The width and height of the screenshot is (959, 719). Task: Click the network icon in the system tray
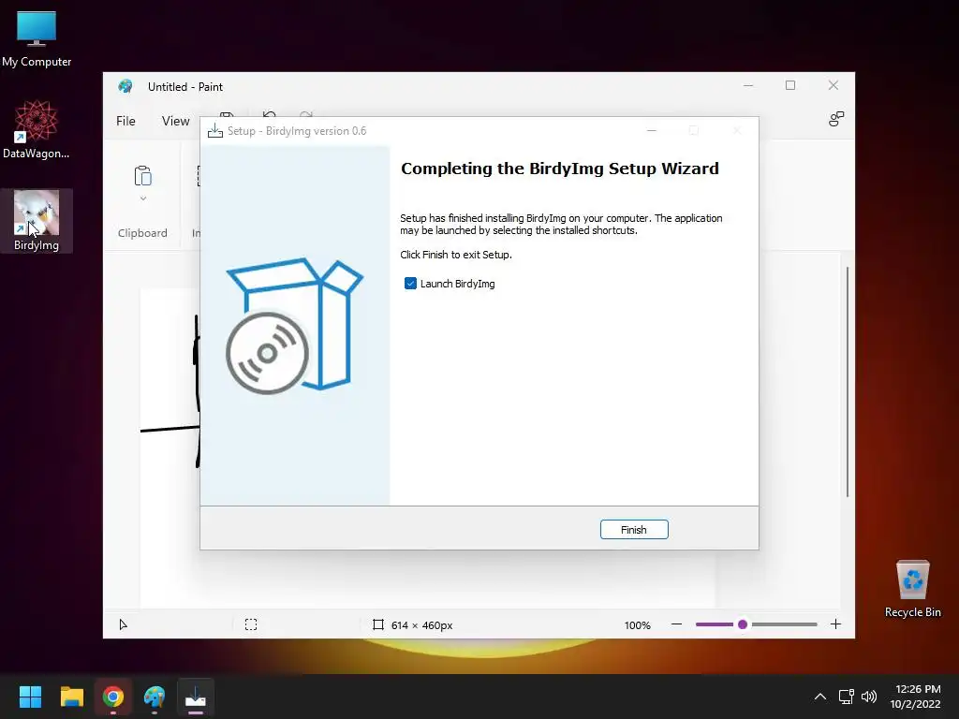click(x=846, y=697)
